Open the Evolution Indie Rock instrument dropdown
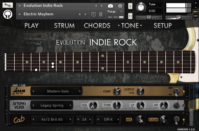The height and width of the screenshot is (131, 199). [19, 6]
